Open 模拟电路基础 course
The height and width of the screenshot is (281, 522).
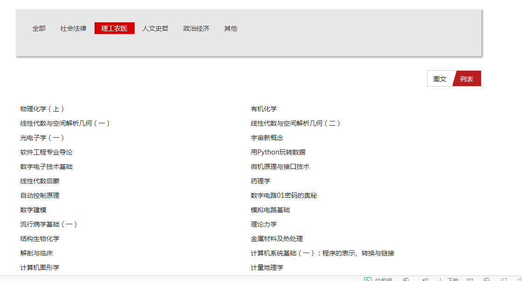coord(271,210)
